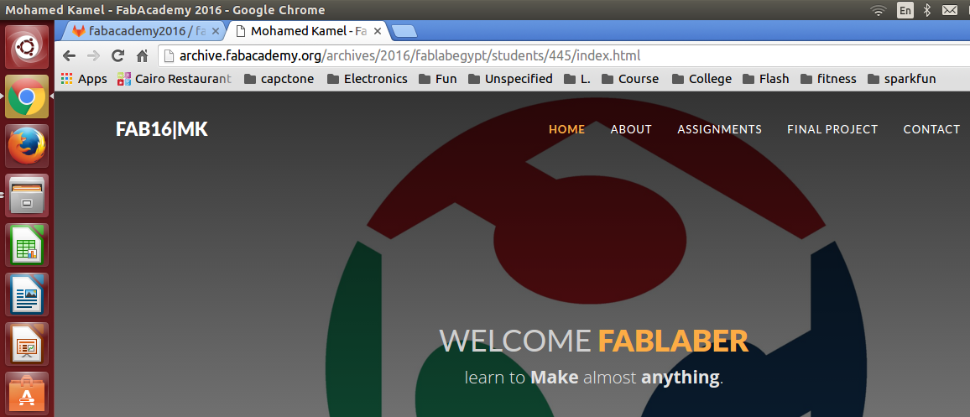Viewport: 970px width, 417px height.
Task: Open the En keyboard layout indicator
Action: 905,10
